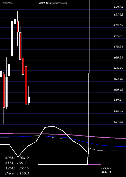Click the 163.46 price axis label
Image resolution: width=126 pixels, height=177 pixels.
[x=119, y=79]
